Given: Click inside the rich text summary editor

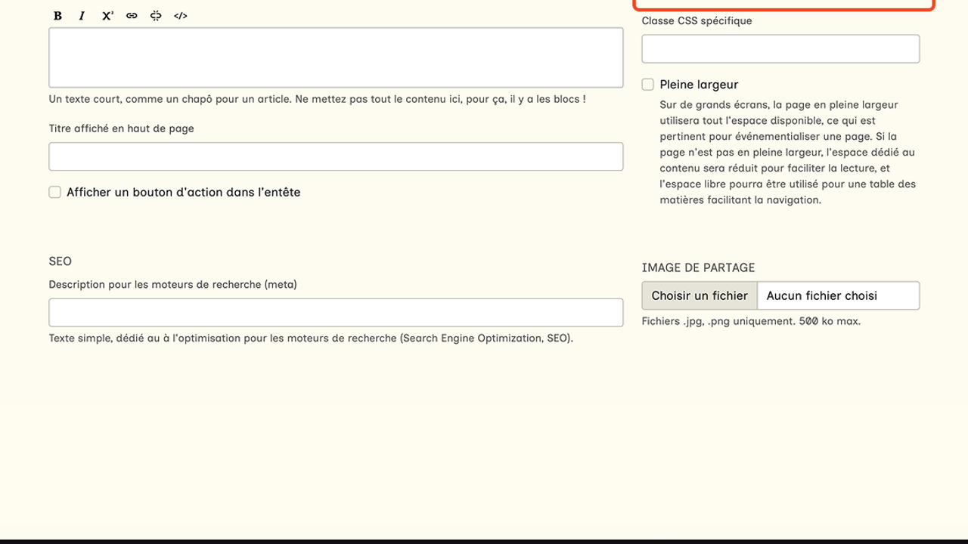Looking at the screenshot, I should coord(336,57).
